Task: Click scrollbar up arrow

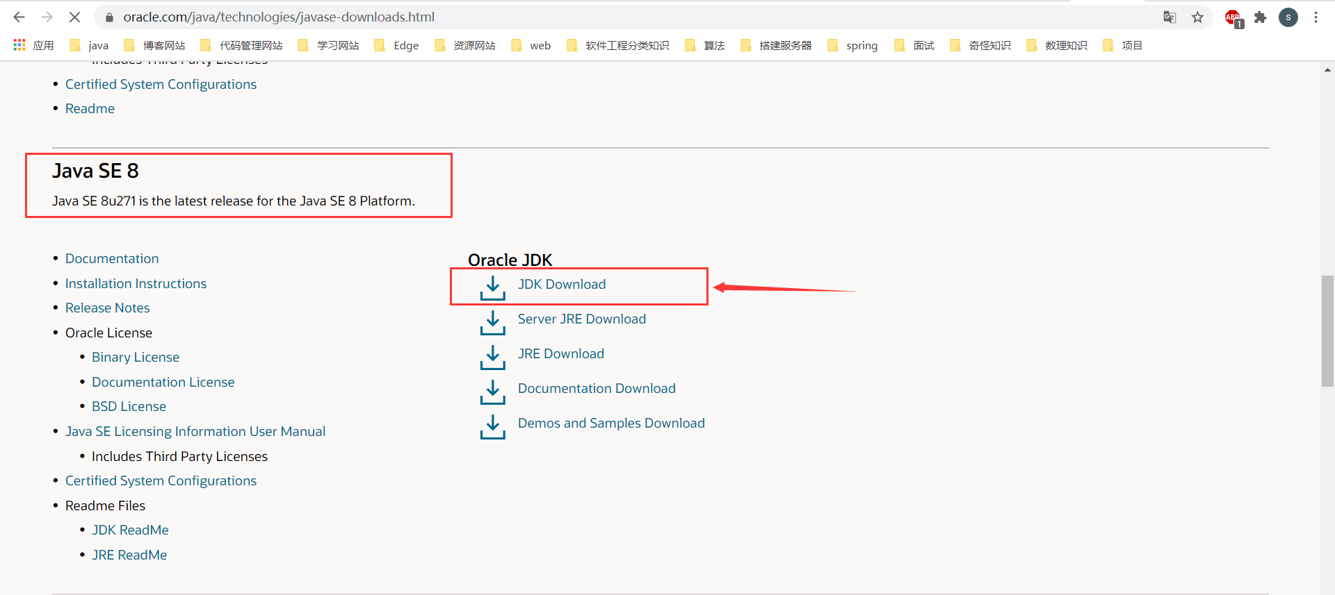Action: coord(1327,69)
